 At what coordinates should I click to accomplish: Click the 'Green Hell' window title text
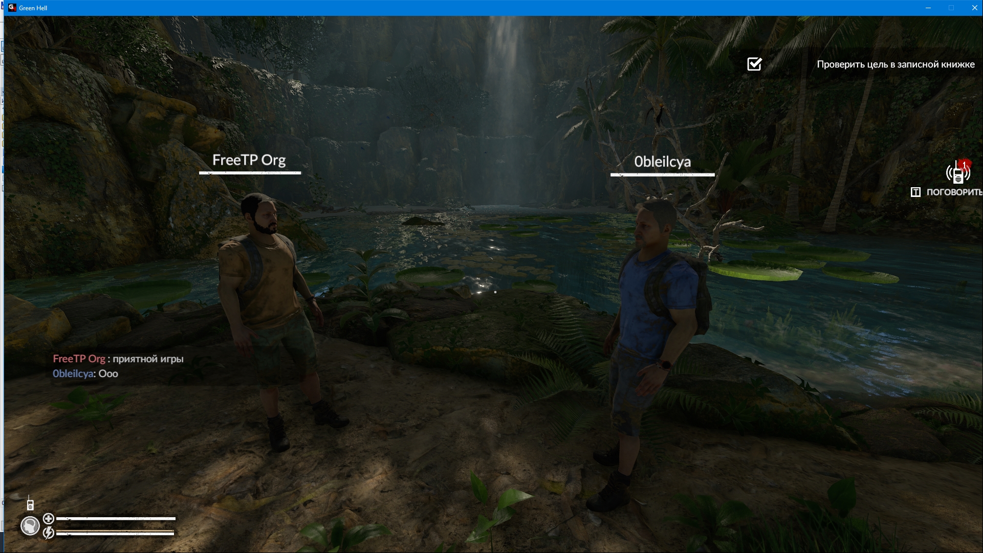[33, 8]
